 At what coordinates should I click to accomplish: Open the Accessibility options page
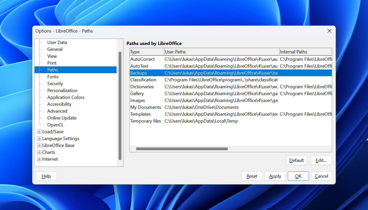coord(59,104)
